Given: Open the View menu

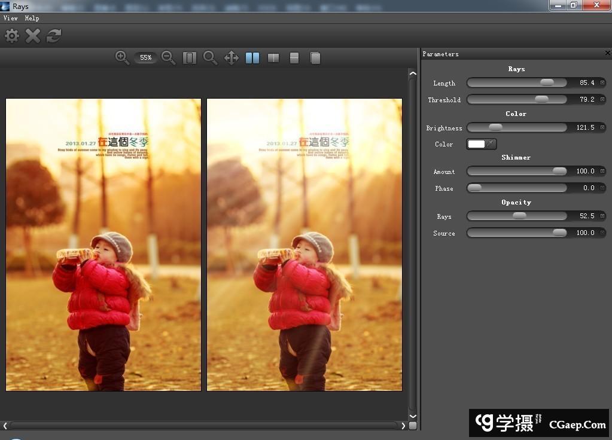Looking at the screenshot, I should pos(10,19).
